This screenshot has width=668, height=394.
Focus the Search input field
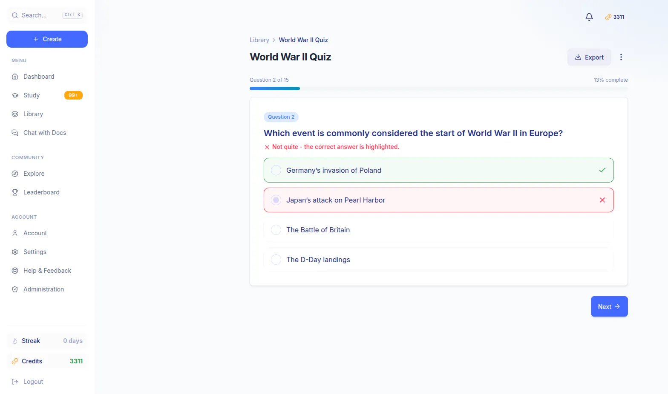pos(47,15)
